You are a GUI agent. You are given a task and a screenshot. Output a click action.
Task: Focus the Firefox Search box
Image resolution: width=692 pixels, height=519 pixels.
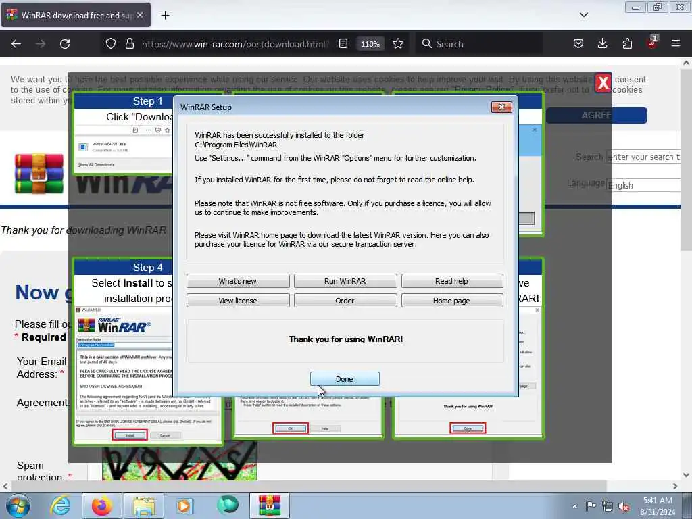479,44
